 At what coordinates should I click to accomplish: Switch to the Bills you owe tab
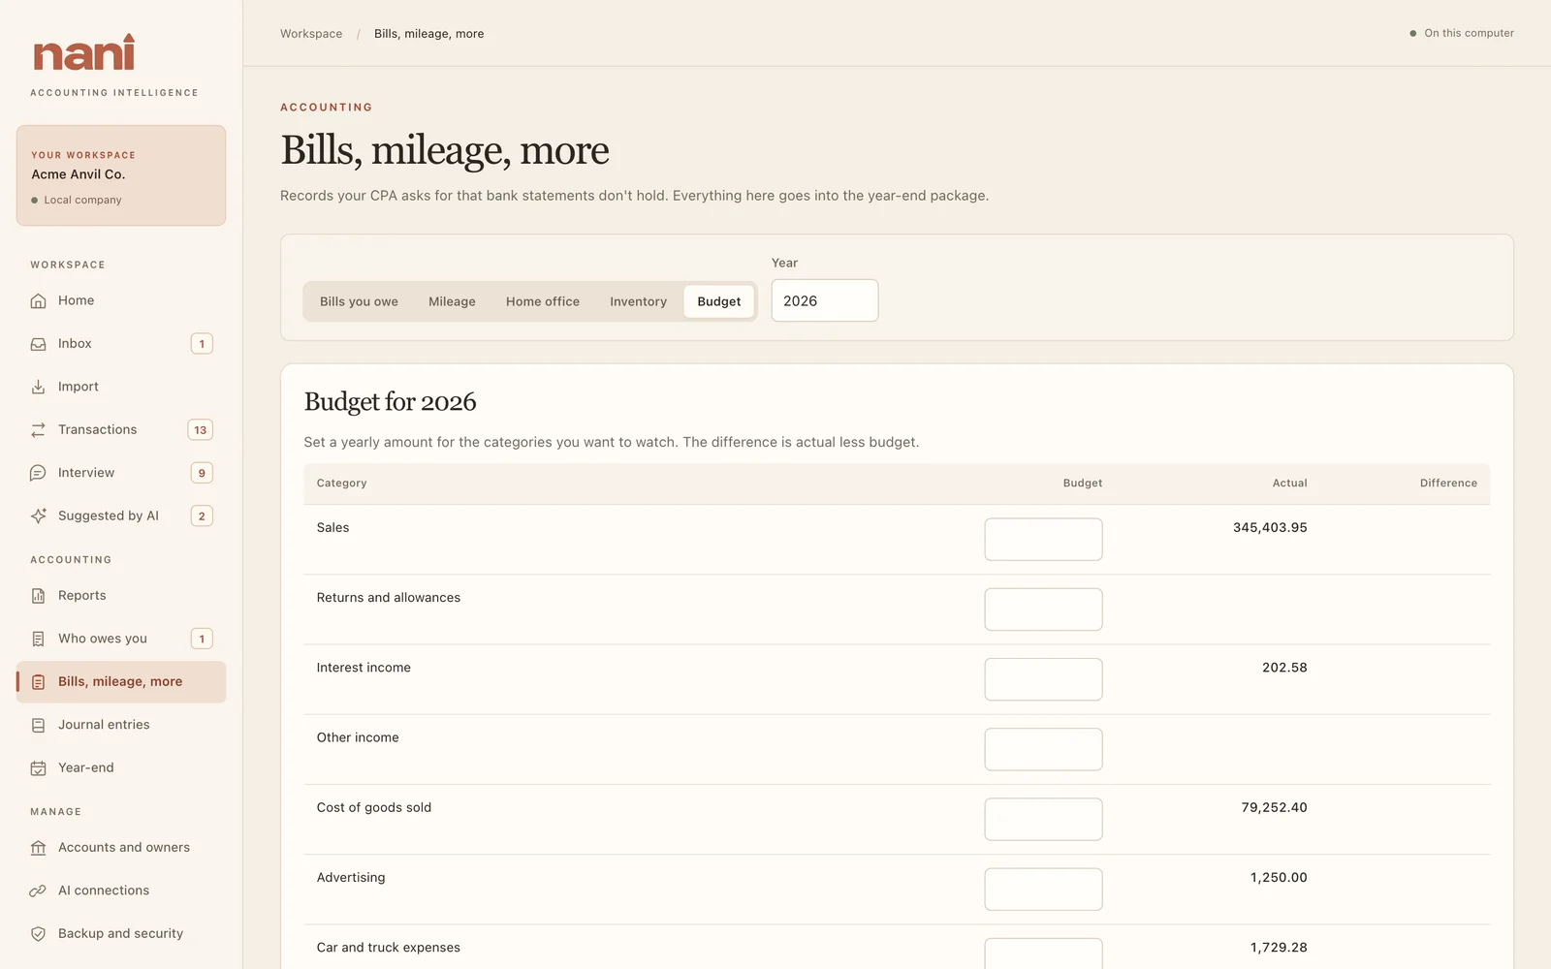tap(359, 301)
